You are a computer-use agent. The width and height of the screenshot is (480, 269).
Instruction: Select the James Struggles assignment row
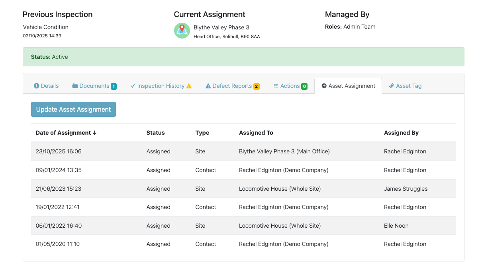[x=406, y=189]
